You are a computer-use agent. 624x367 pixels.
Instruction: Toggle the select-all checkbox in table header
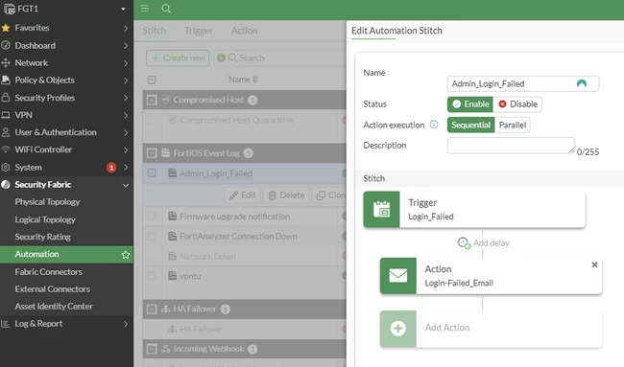(152, 80)
